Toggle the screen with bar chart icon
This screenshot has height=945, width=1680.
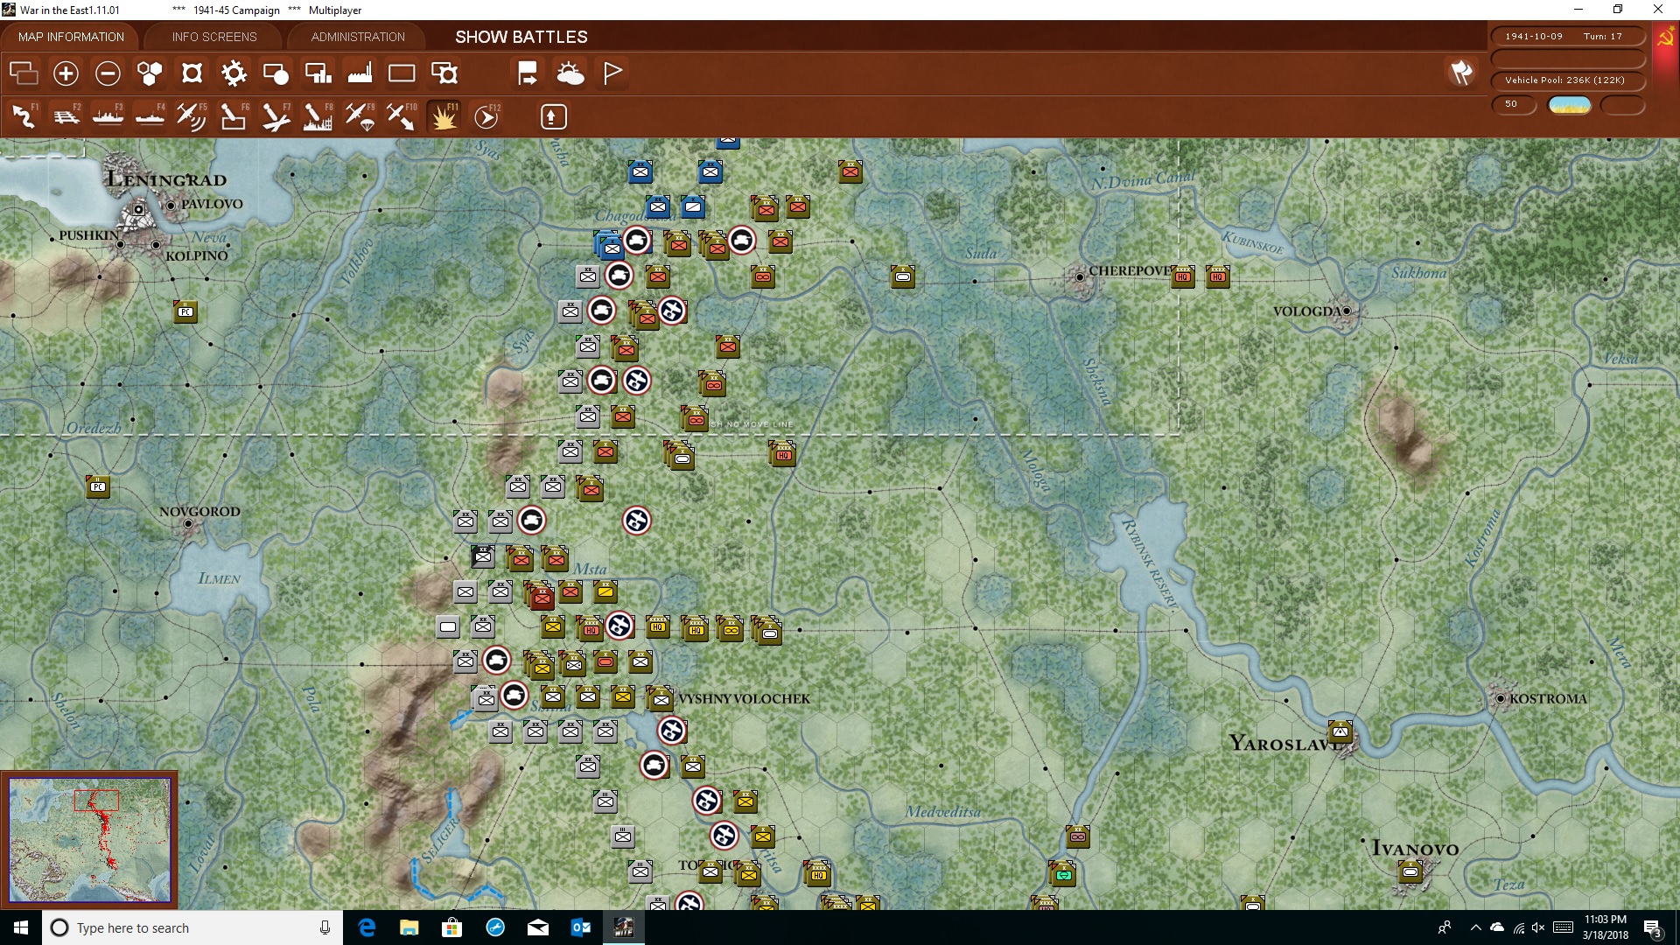pyautogui.click(x=318, y=73)
